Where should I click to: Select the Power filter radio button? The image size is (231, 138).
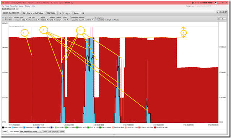[x=3, y=20]
